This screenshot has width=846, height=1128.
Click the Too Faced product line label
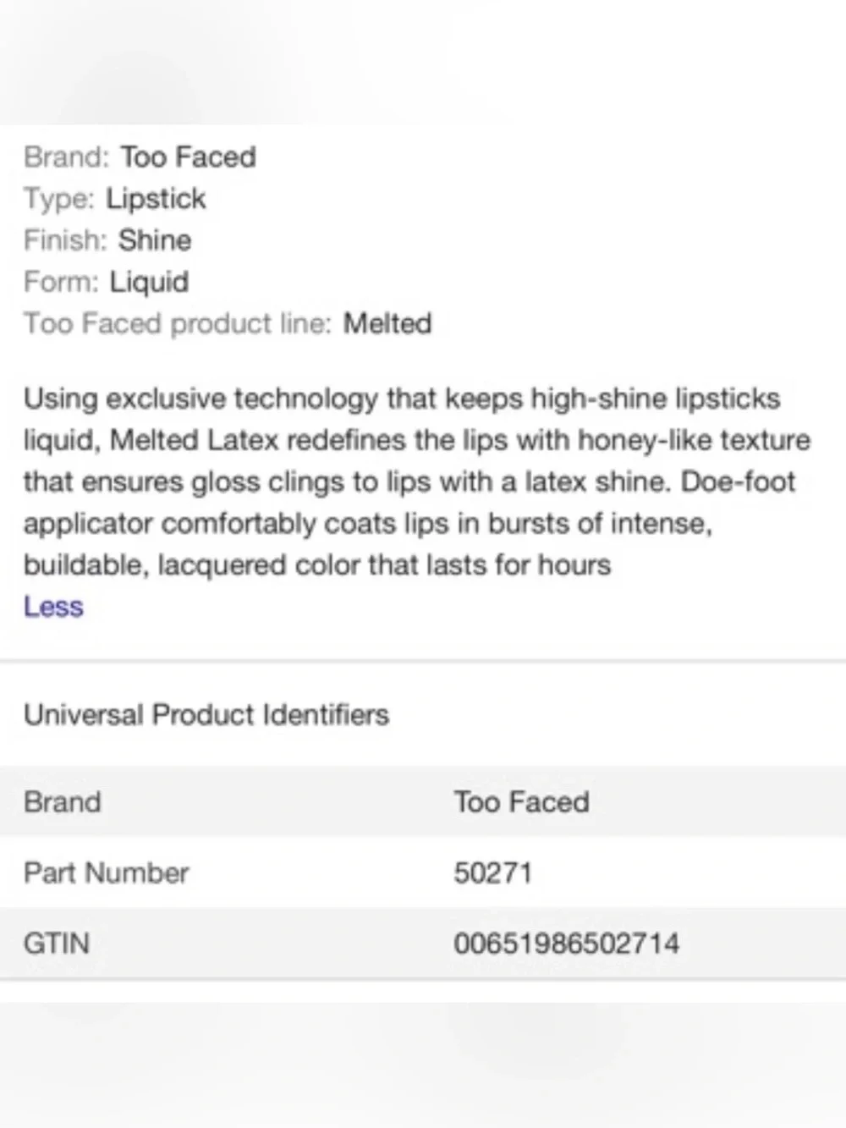point(178,323)
